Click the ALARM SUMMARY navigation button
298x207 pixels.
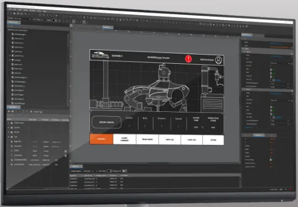124,139
